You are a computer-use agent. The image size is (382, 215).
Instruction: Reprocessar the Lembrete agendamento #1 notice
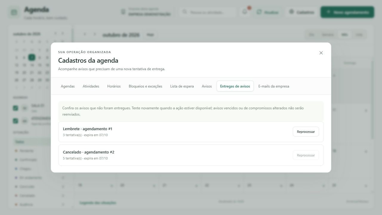tap(306, 132)
